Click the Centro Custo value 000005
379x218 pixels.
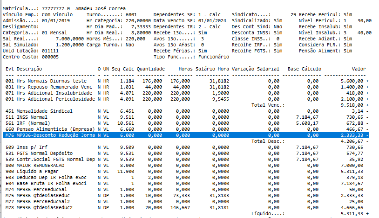(x=50, y=57)
